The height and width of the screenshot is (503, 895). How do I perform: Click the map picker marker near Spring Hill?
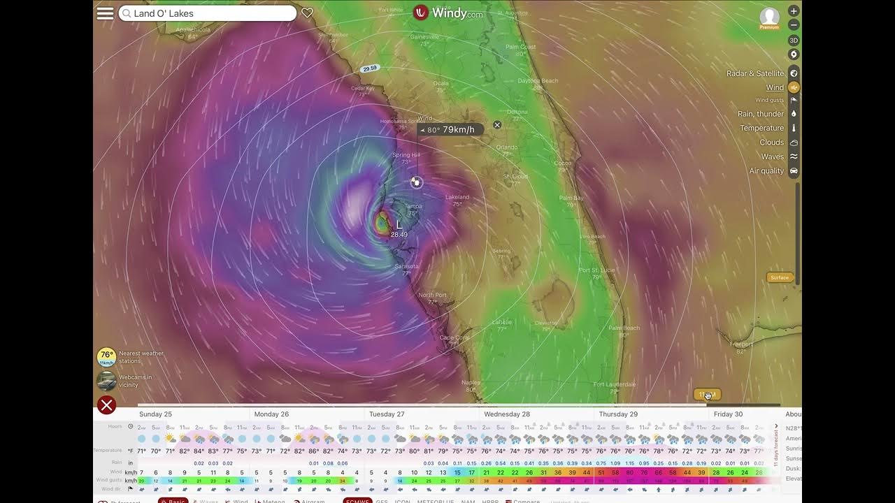coord(416,182)
